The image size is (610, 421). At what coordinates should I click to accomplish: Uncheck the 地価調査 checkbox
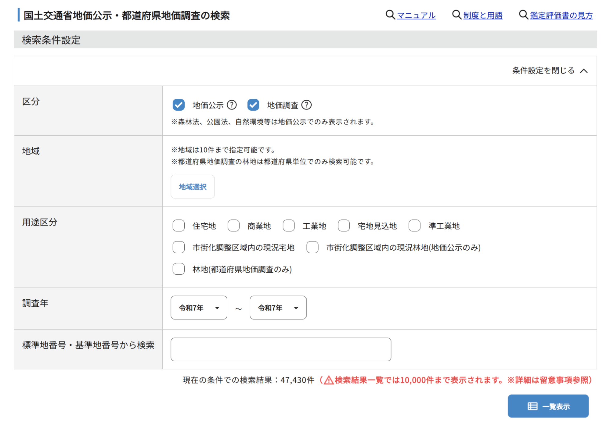253,105
